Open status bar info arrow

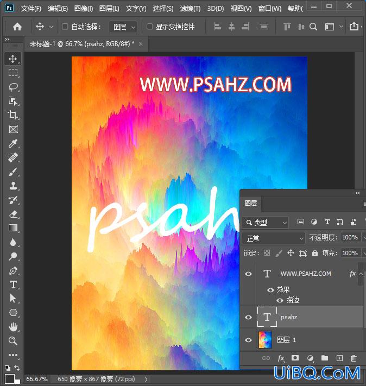pyautogui.click(x=146, y=379)
